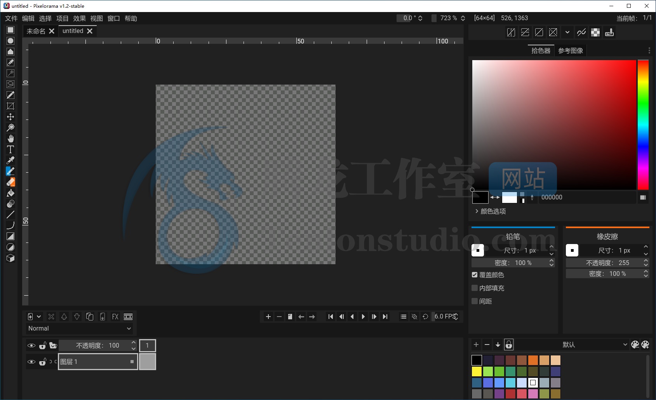Select the Eraser tool
Screen dimensions: 656x400
(x=10, y=182)
